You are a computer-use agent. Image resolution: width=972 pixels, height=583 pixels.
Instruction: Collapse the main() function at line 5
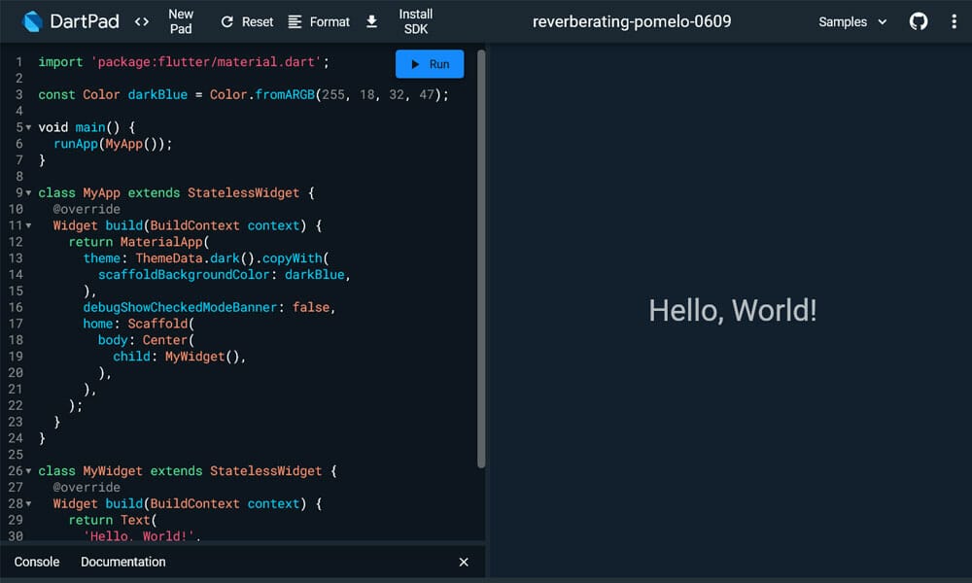(x=28, y=127)
